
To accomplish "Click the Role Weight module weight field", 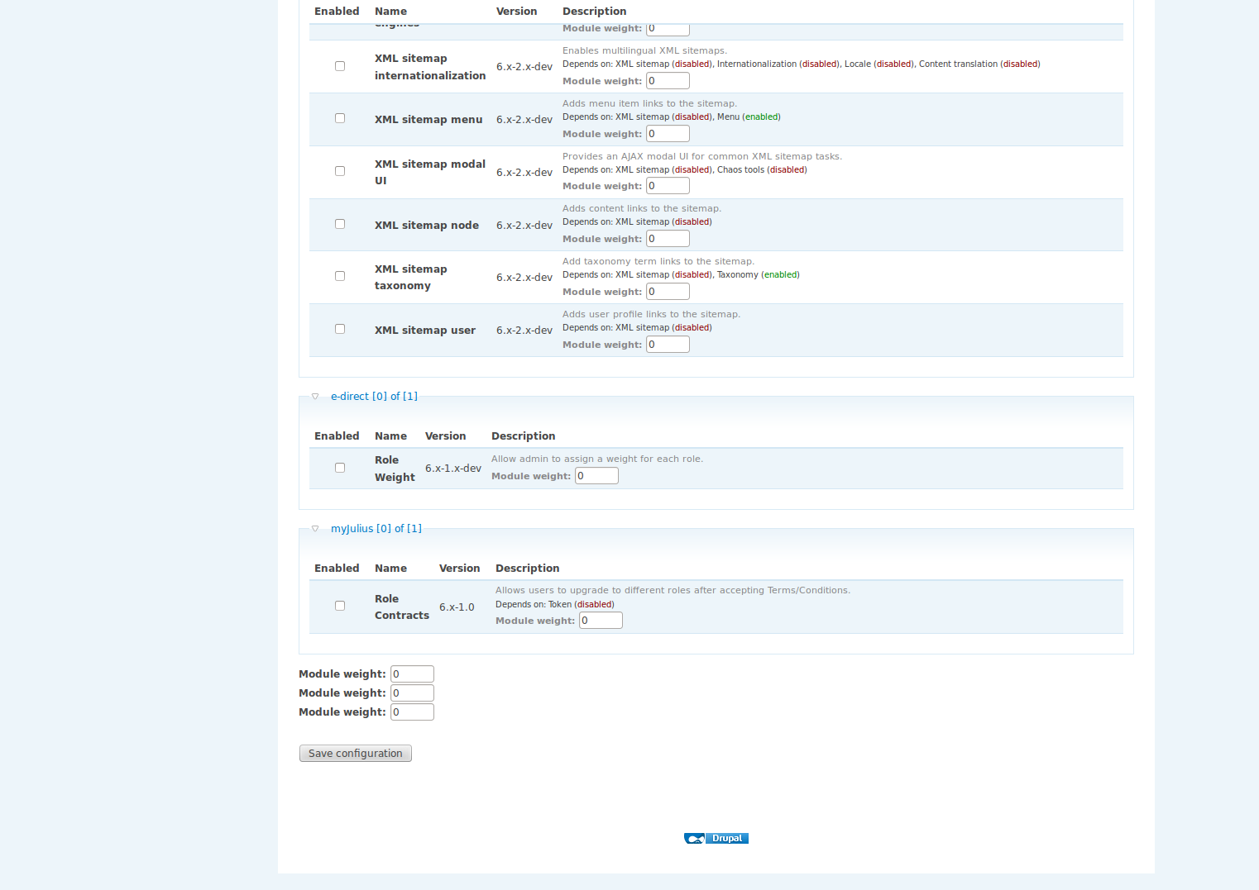I will tap(596, 475).
